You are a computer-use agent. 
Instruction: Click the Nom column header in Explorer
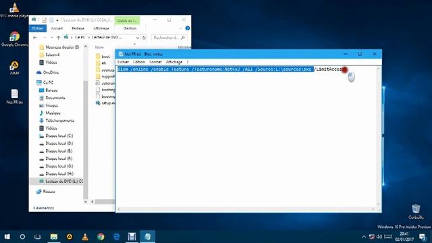99,47
